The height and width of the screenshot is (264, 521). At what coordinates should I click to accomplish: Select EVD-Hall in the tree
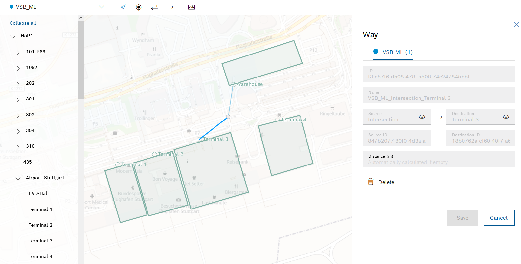tap(39, 193)
